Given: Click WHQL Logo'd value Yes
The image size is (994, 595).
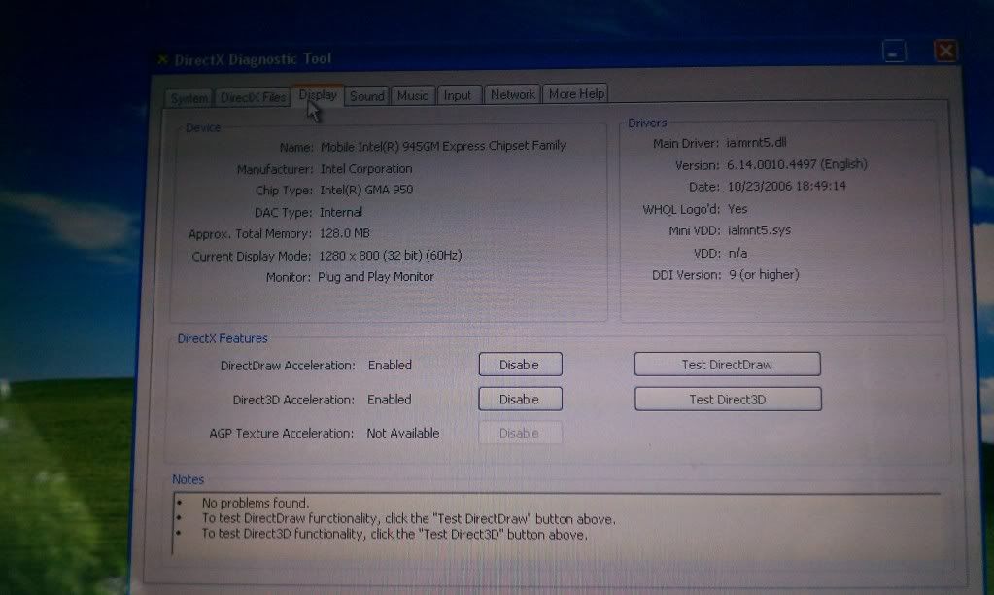Looking at the screenshot, I should 737,209.
